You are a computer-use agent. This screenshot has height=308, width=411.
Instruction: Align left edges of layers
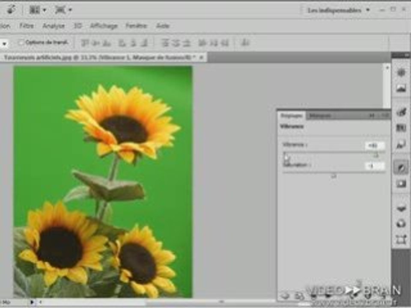122,42
